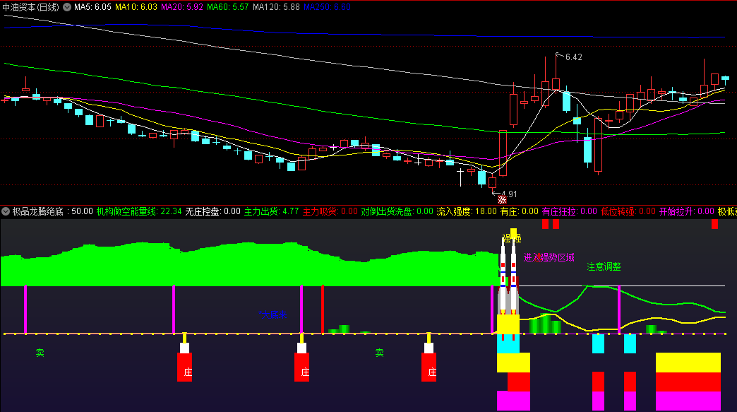Image resolution: width=737 pixels, height=412 pixels.
Task: Select the MA120: 5.88 label
Action: click(x=276, y=7)
